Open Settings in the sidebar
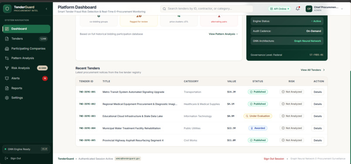This screenshot has height=164, width=351. [x=27, y=98]
